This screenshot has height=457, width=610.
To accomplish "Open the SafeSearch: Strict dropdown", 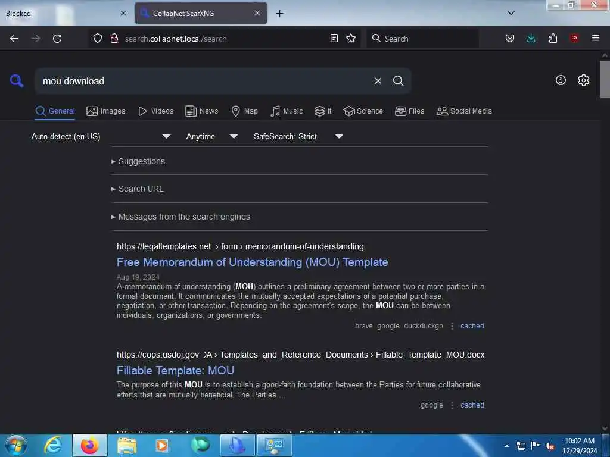I will (x=298, y=136).
